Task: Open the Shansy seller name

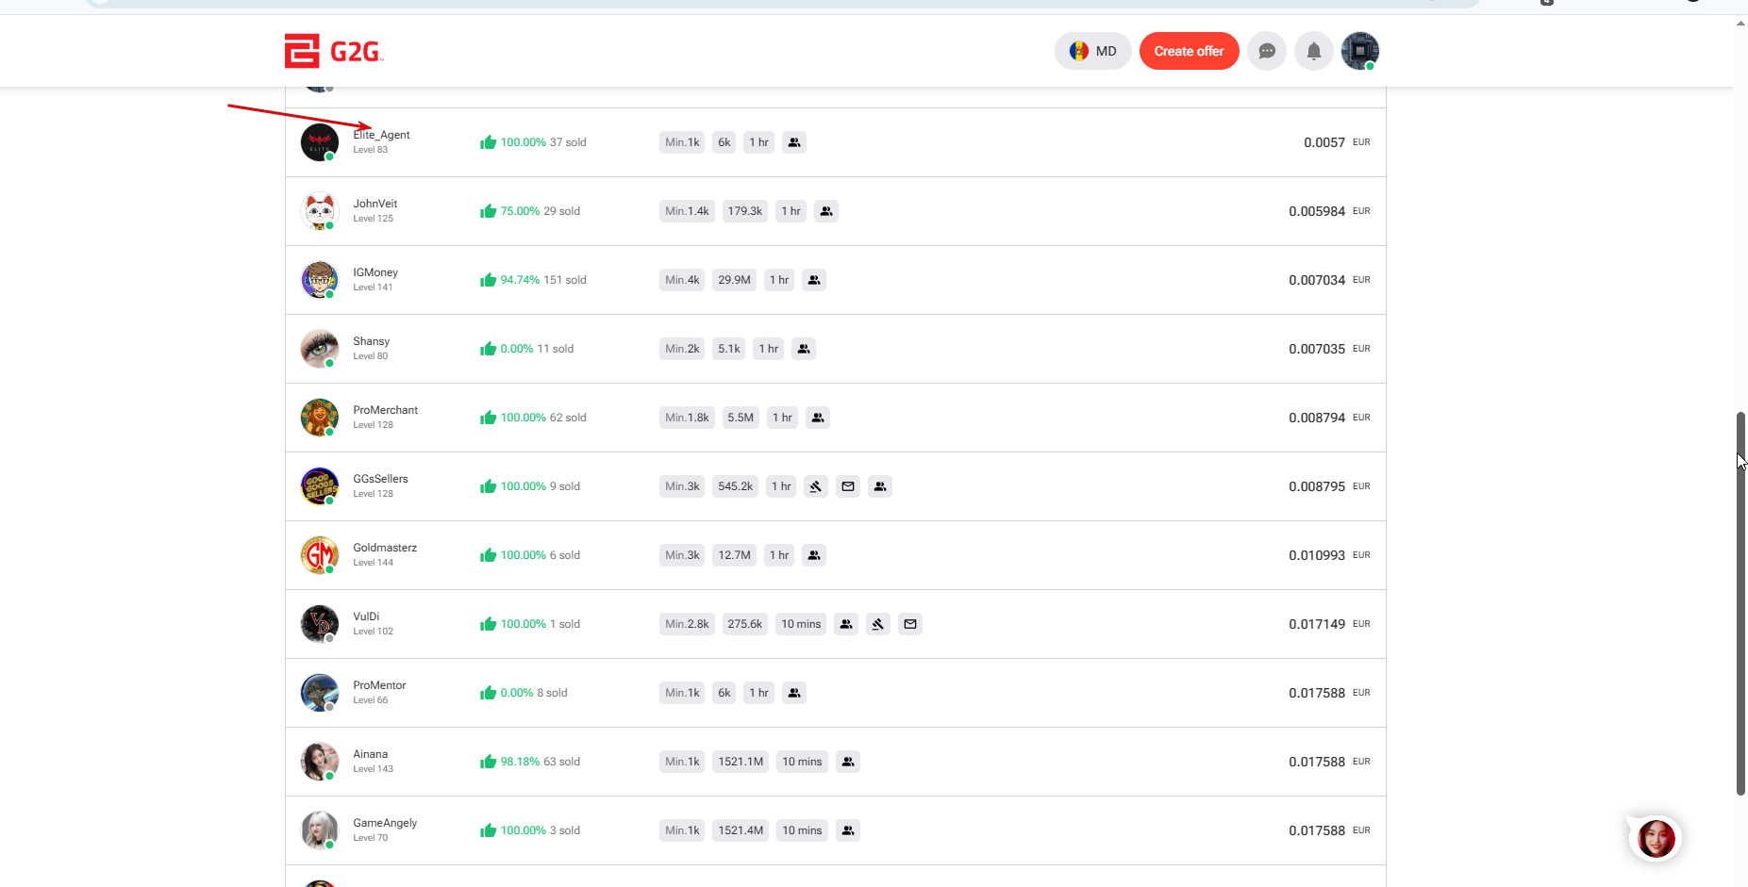Action: click(372, 341)
